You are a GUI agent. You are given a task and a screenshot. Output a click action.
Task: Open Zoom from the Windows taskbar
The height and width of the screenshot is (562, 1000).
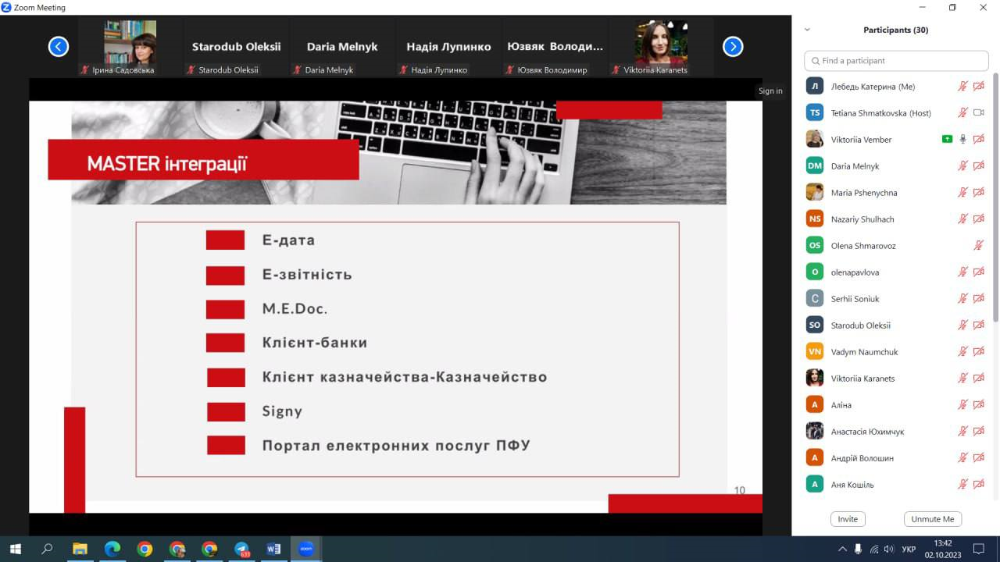pyautogui.click(x=305, y=548)
